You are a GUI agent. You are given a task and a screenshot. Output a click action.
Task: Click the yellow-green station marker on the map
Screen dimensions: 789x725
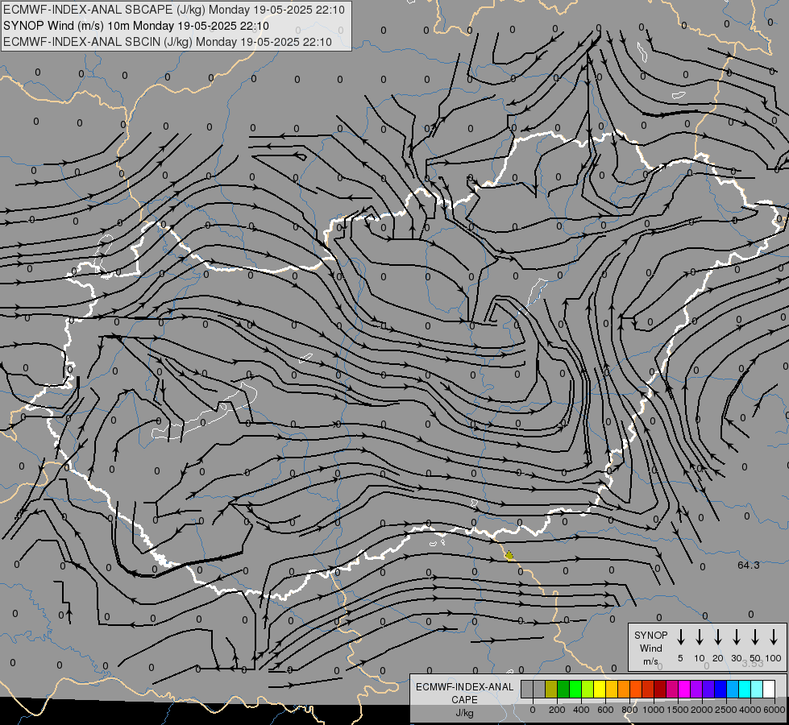[509, 556]
